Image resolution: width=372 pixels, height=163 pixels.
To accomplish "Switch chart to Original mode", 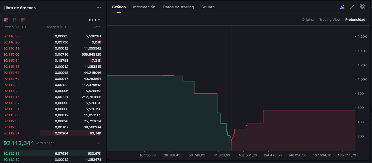I will (x=308, y=20).
